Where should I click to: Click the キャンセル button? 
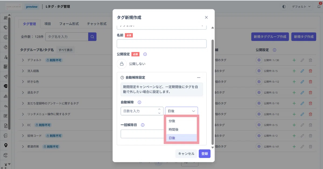click(x=186, y=154)
